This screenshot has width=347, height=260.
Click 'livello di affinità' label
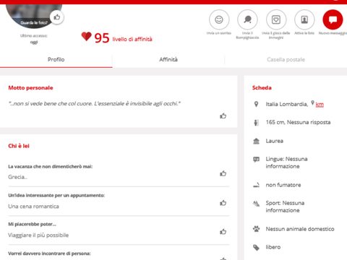(132, 39)
